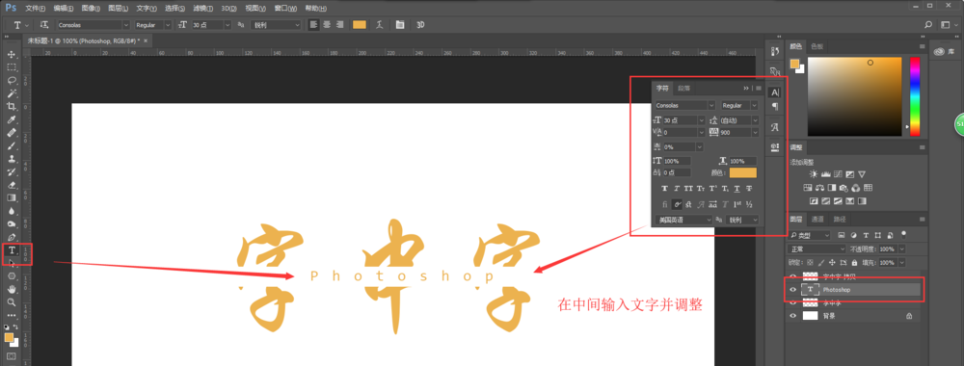This screenshot has width=964, height=366.
Task: Open layer blend mode dropdown 正常
Action: [817, 249]
